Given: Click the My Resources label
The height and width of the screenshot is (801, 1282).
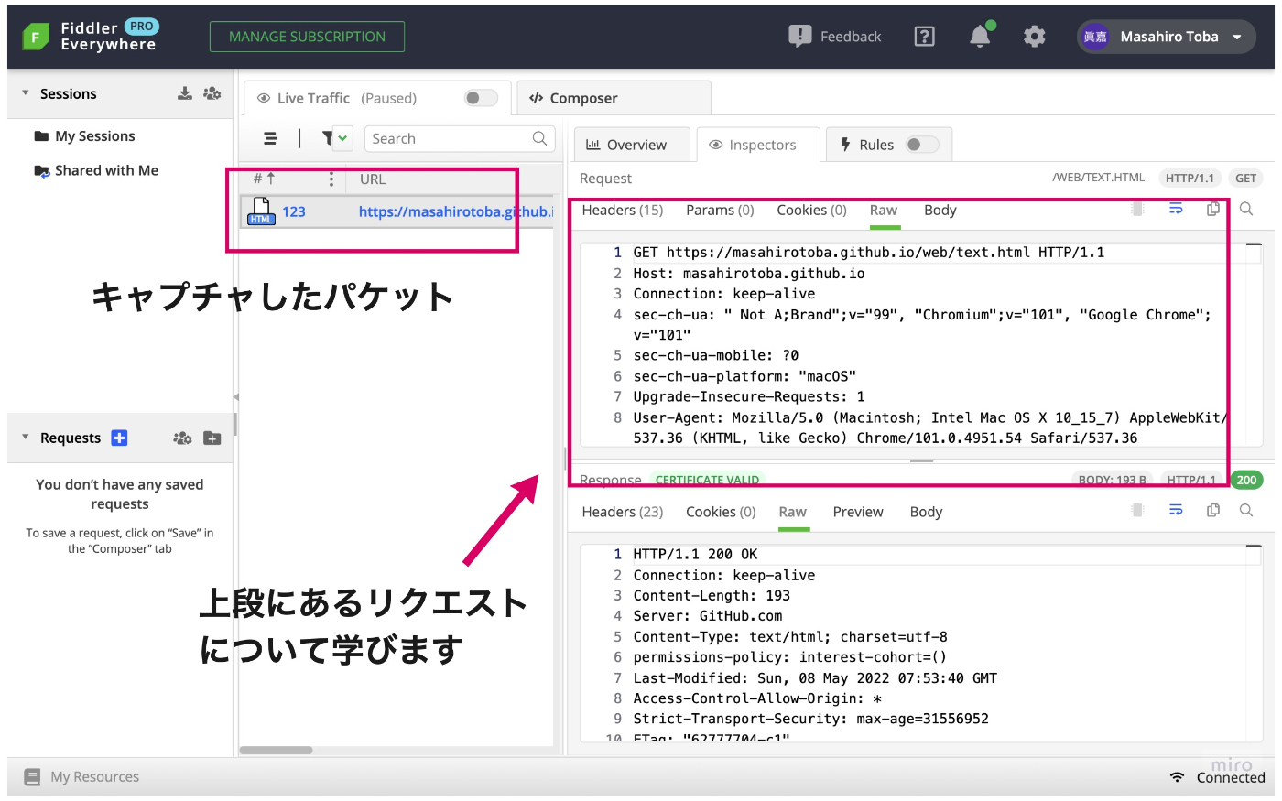Looking at the screenshot, I should point(95,777).
